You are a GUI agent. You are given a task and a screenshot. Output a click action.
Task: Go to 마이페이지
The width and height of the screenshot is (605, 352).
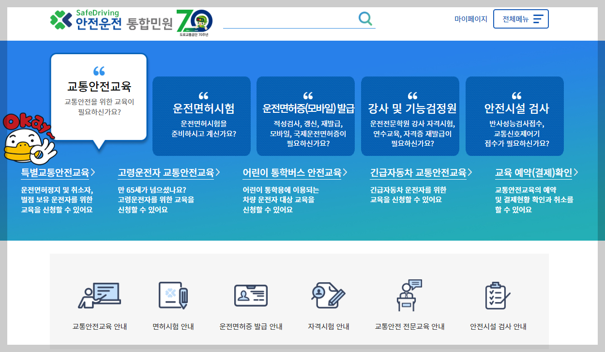(469, 18)
